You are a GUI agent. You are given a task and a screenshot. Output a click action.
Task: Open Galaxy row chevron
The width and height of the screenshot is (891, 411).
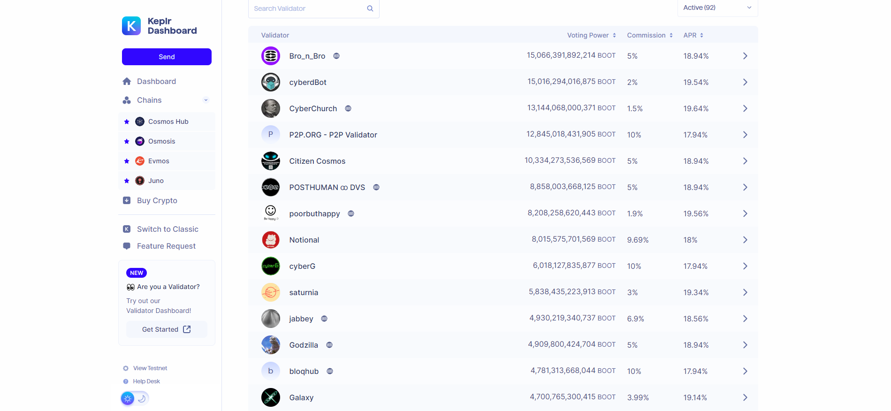click(x=745, y=397)
